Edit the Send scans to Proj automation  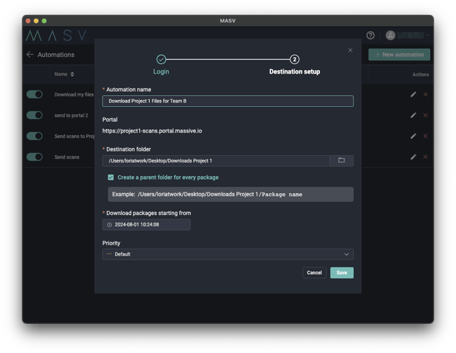pyautogui.click(x=413, y=136)
